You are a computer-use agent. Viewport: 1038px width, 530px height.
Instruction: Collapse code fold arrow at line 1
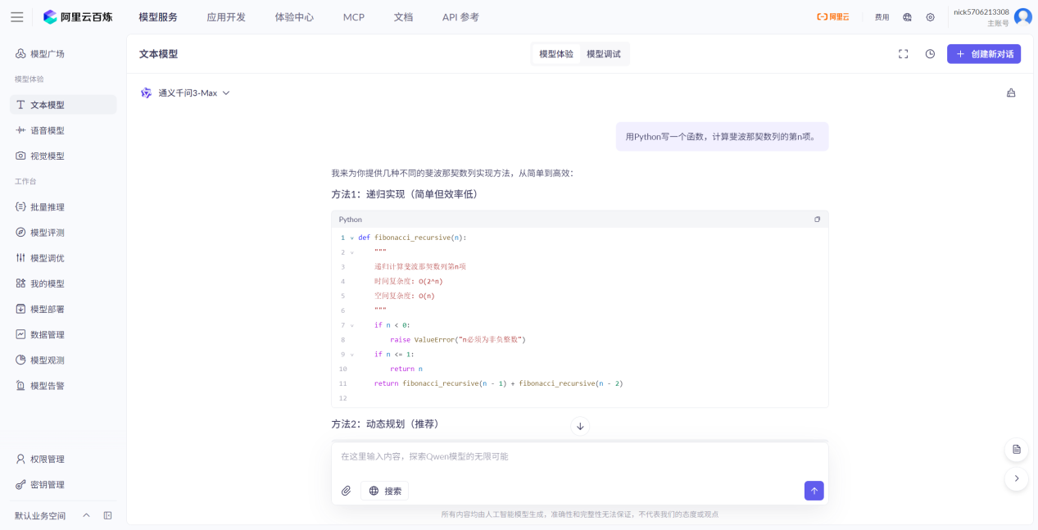point(351,238)
